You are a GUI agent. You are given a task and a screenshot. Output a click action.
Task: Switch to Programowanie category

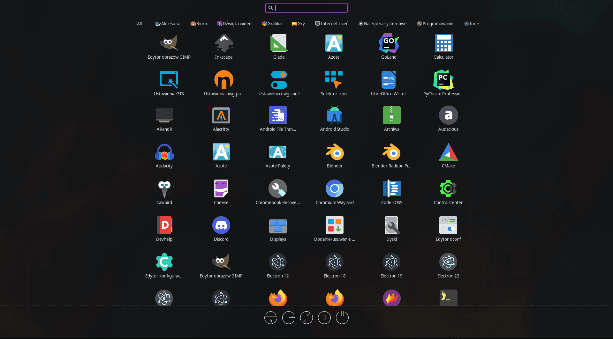click(435, 24)
